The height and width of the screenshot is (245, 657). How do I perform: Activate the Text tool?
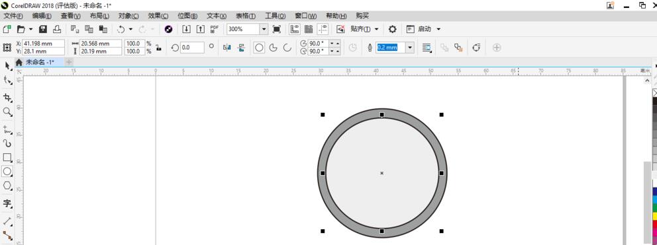point(7,203)
